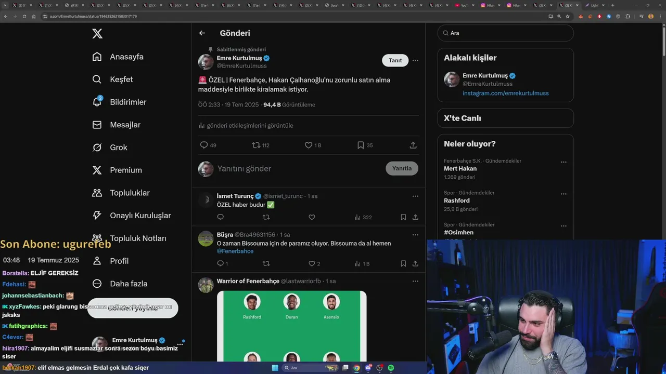Click @EmreKurtulmuss handle in main post

(x=242, y=66)
